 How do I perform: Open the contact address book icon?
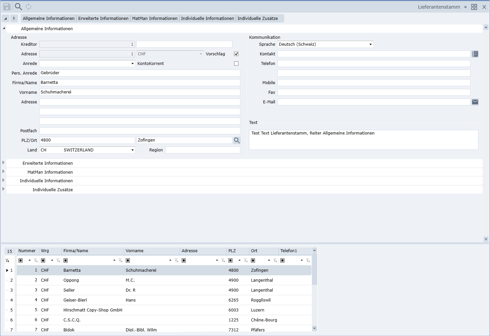(x=475, y=54)
